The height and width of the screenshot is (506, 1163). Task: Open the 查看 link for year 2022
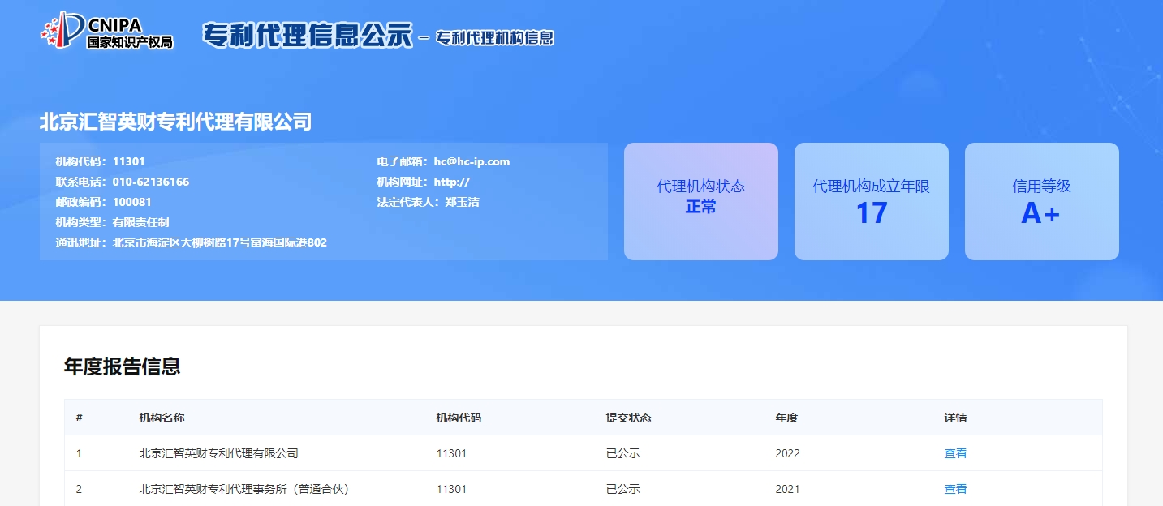[x=955, y=453]
